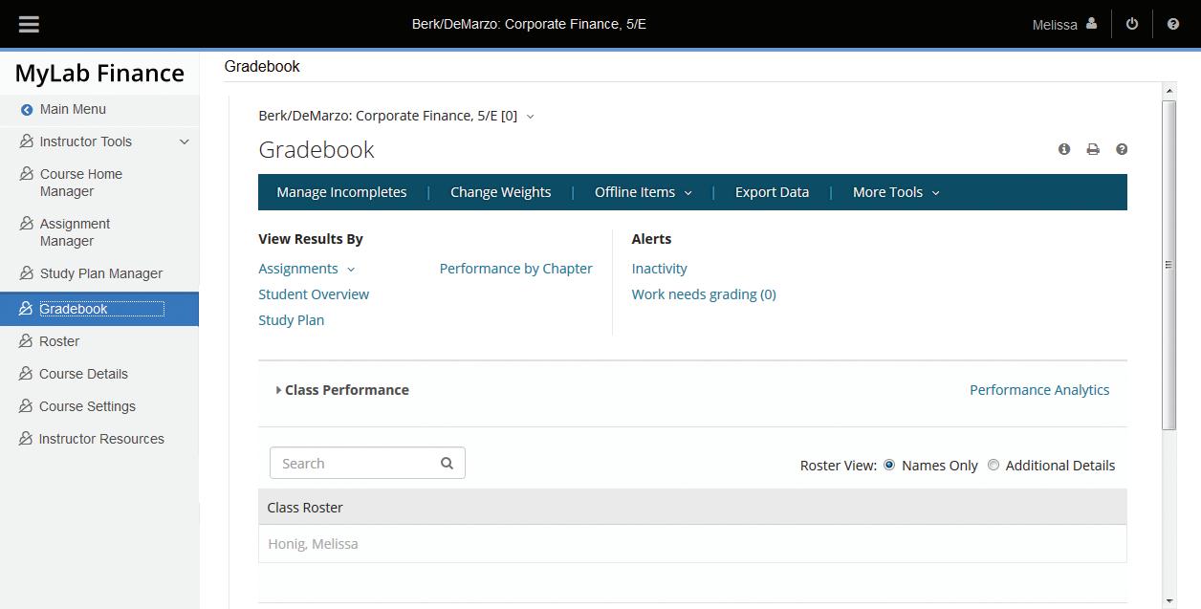
Task: Click the Manage Incompletes button
Action: (x=341, y=192)
